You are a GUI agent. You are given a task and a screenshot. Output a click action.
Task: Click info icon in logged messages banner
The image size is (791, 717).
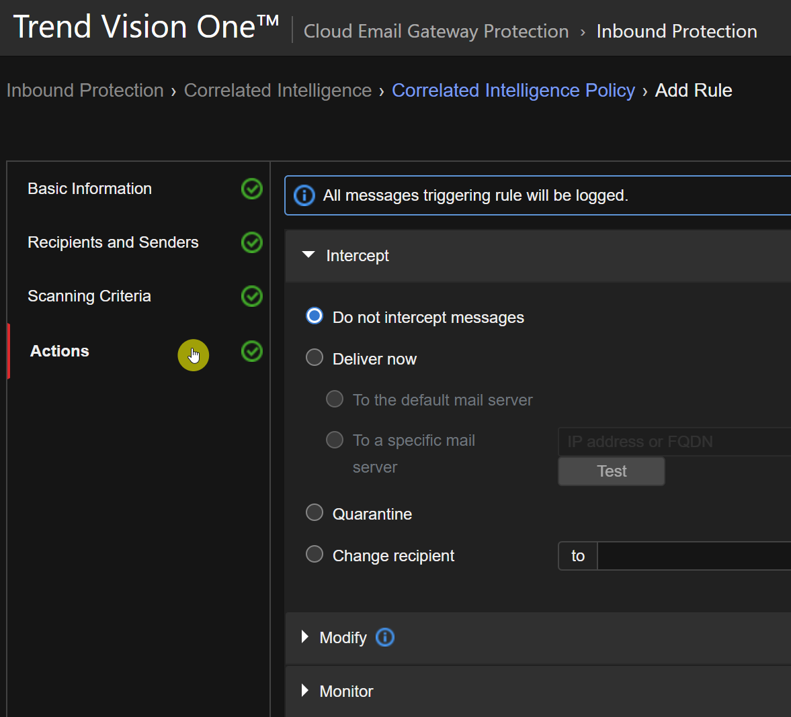(x=304, y=195)
